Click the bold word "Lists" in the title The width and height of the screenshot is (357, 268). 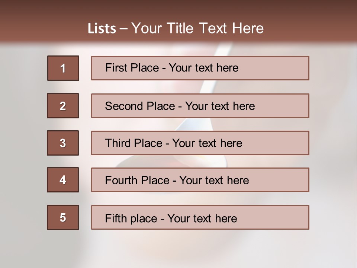[102, 29]
